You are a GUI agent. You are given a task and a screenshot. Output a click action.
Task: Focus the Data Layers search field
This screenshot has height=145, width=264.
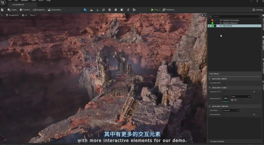pyautogui.click(x=234, y=17)
